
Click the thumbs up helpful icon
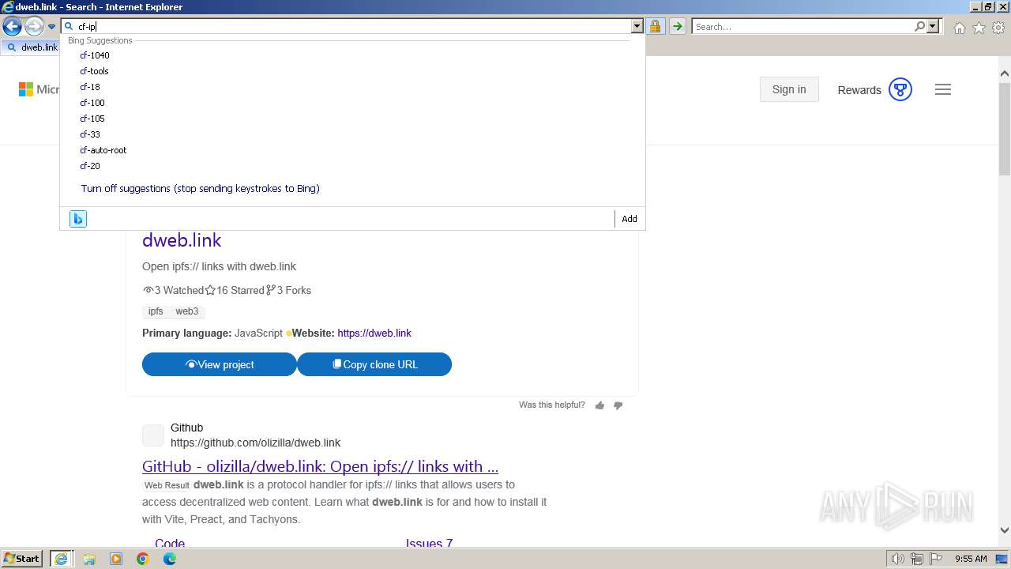[x=599, y=405]
